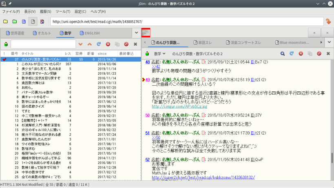Switch to the 洋楽コンサートスレ tab
This screenshot has width=334, height=188.
[x=243, y=42]
